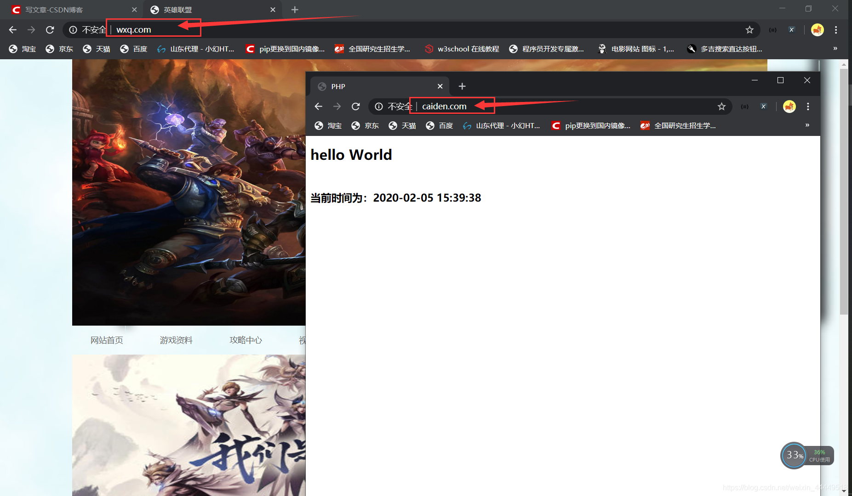
Task: Open pip更换到国内镜像 bookmark in caiden.com window
Action: pos(591,126)
